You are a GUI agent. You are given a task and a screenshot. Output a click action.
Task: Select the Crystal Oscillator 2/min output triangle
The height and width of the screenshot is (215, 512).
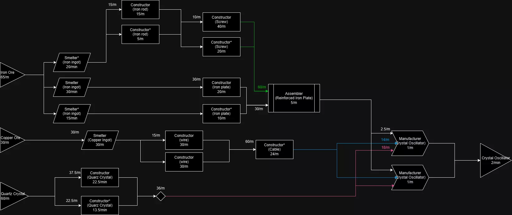495,160
